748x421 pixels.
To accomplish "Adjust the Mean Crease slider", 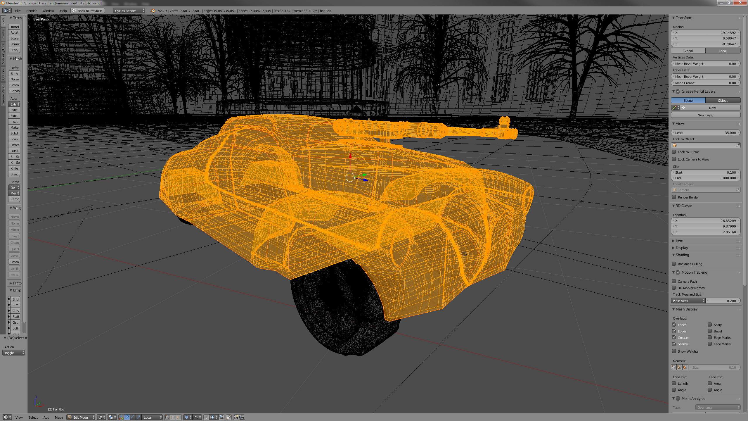I will 706,83.
